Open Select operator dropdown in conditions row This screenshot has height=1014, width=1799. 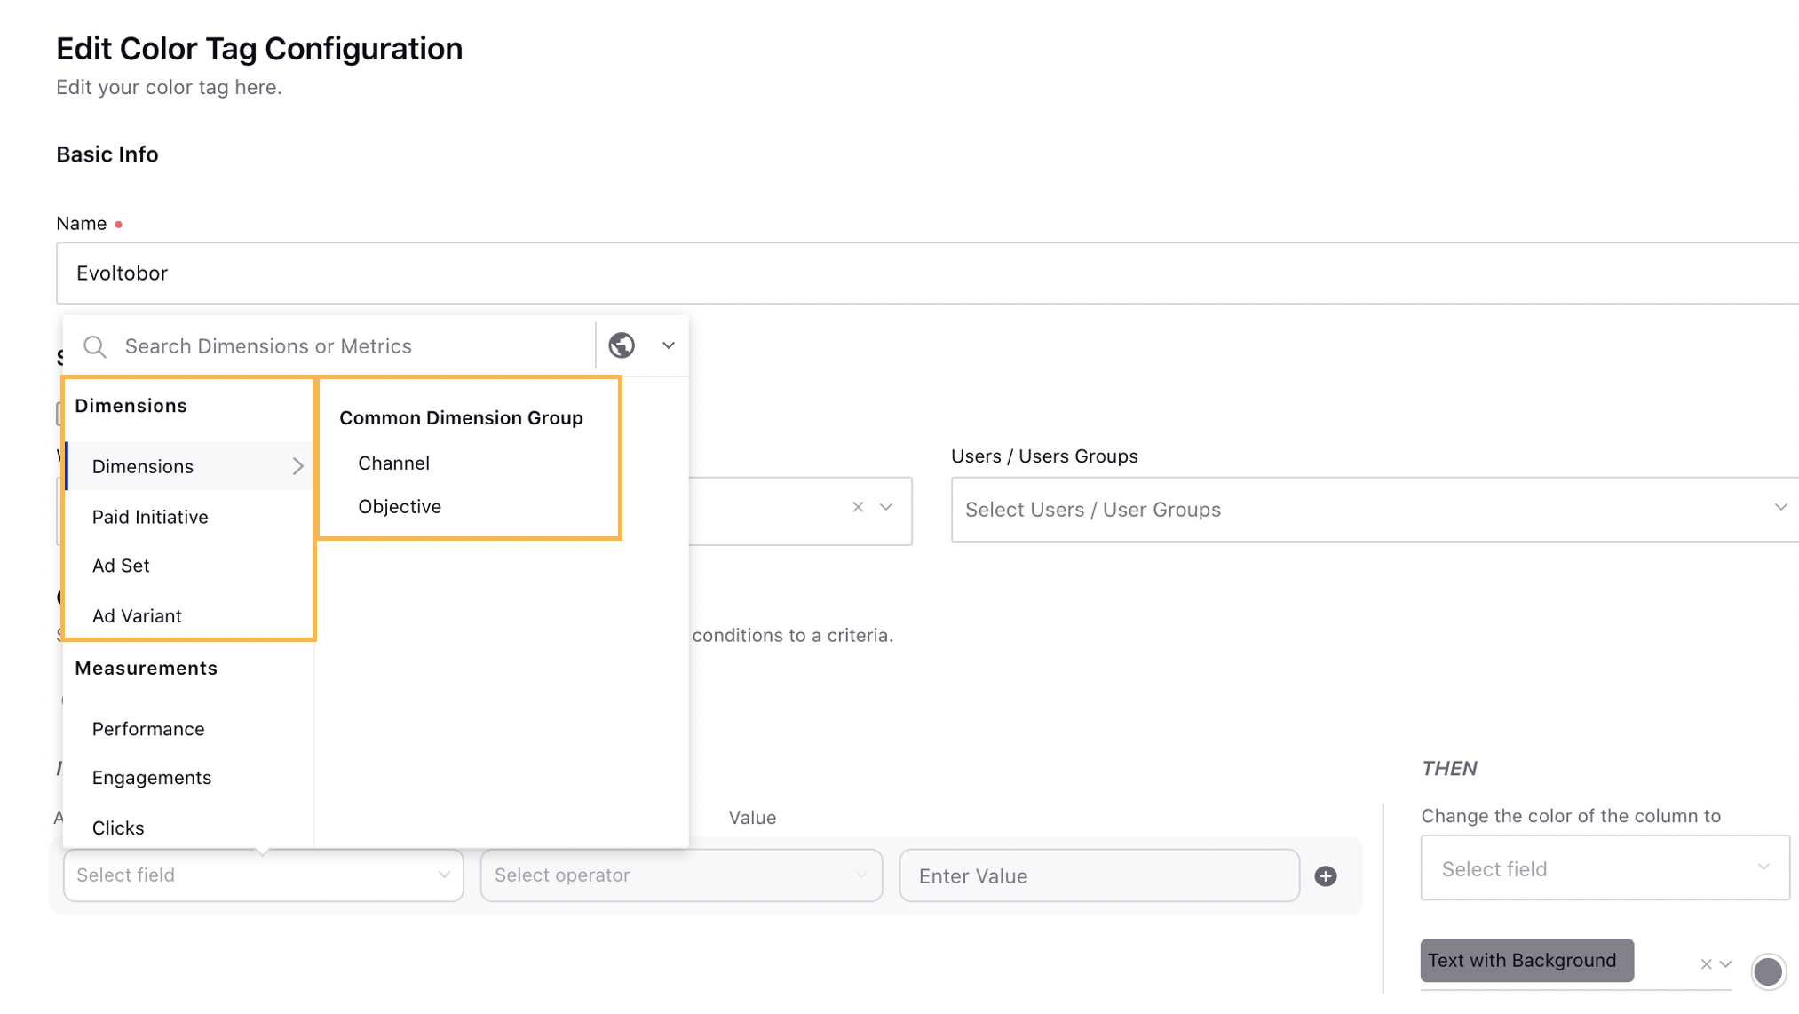tap(678, 875)
